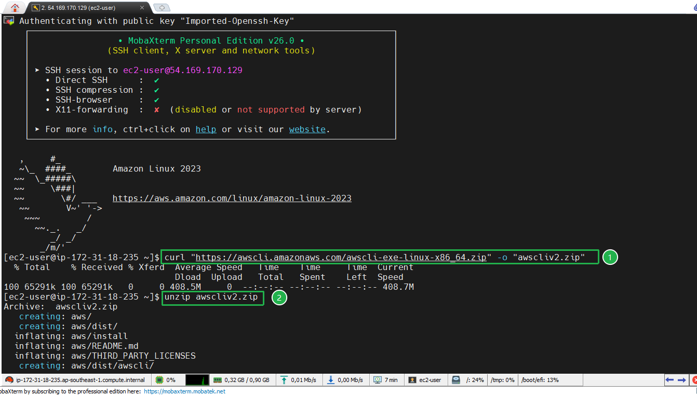This screenshot has height=396, width=697.
Task: Visit the website link in banner
Action: tap(307, 130)
